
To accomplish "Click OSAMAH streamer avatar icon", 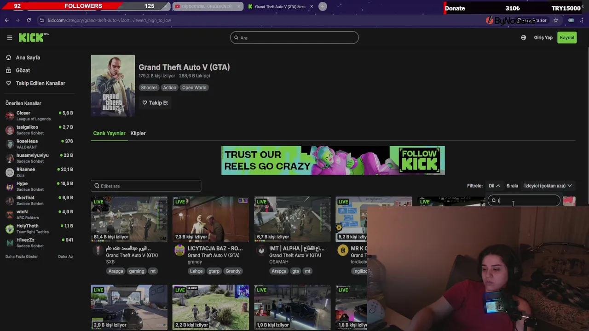I will click(x=261, y=250).
